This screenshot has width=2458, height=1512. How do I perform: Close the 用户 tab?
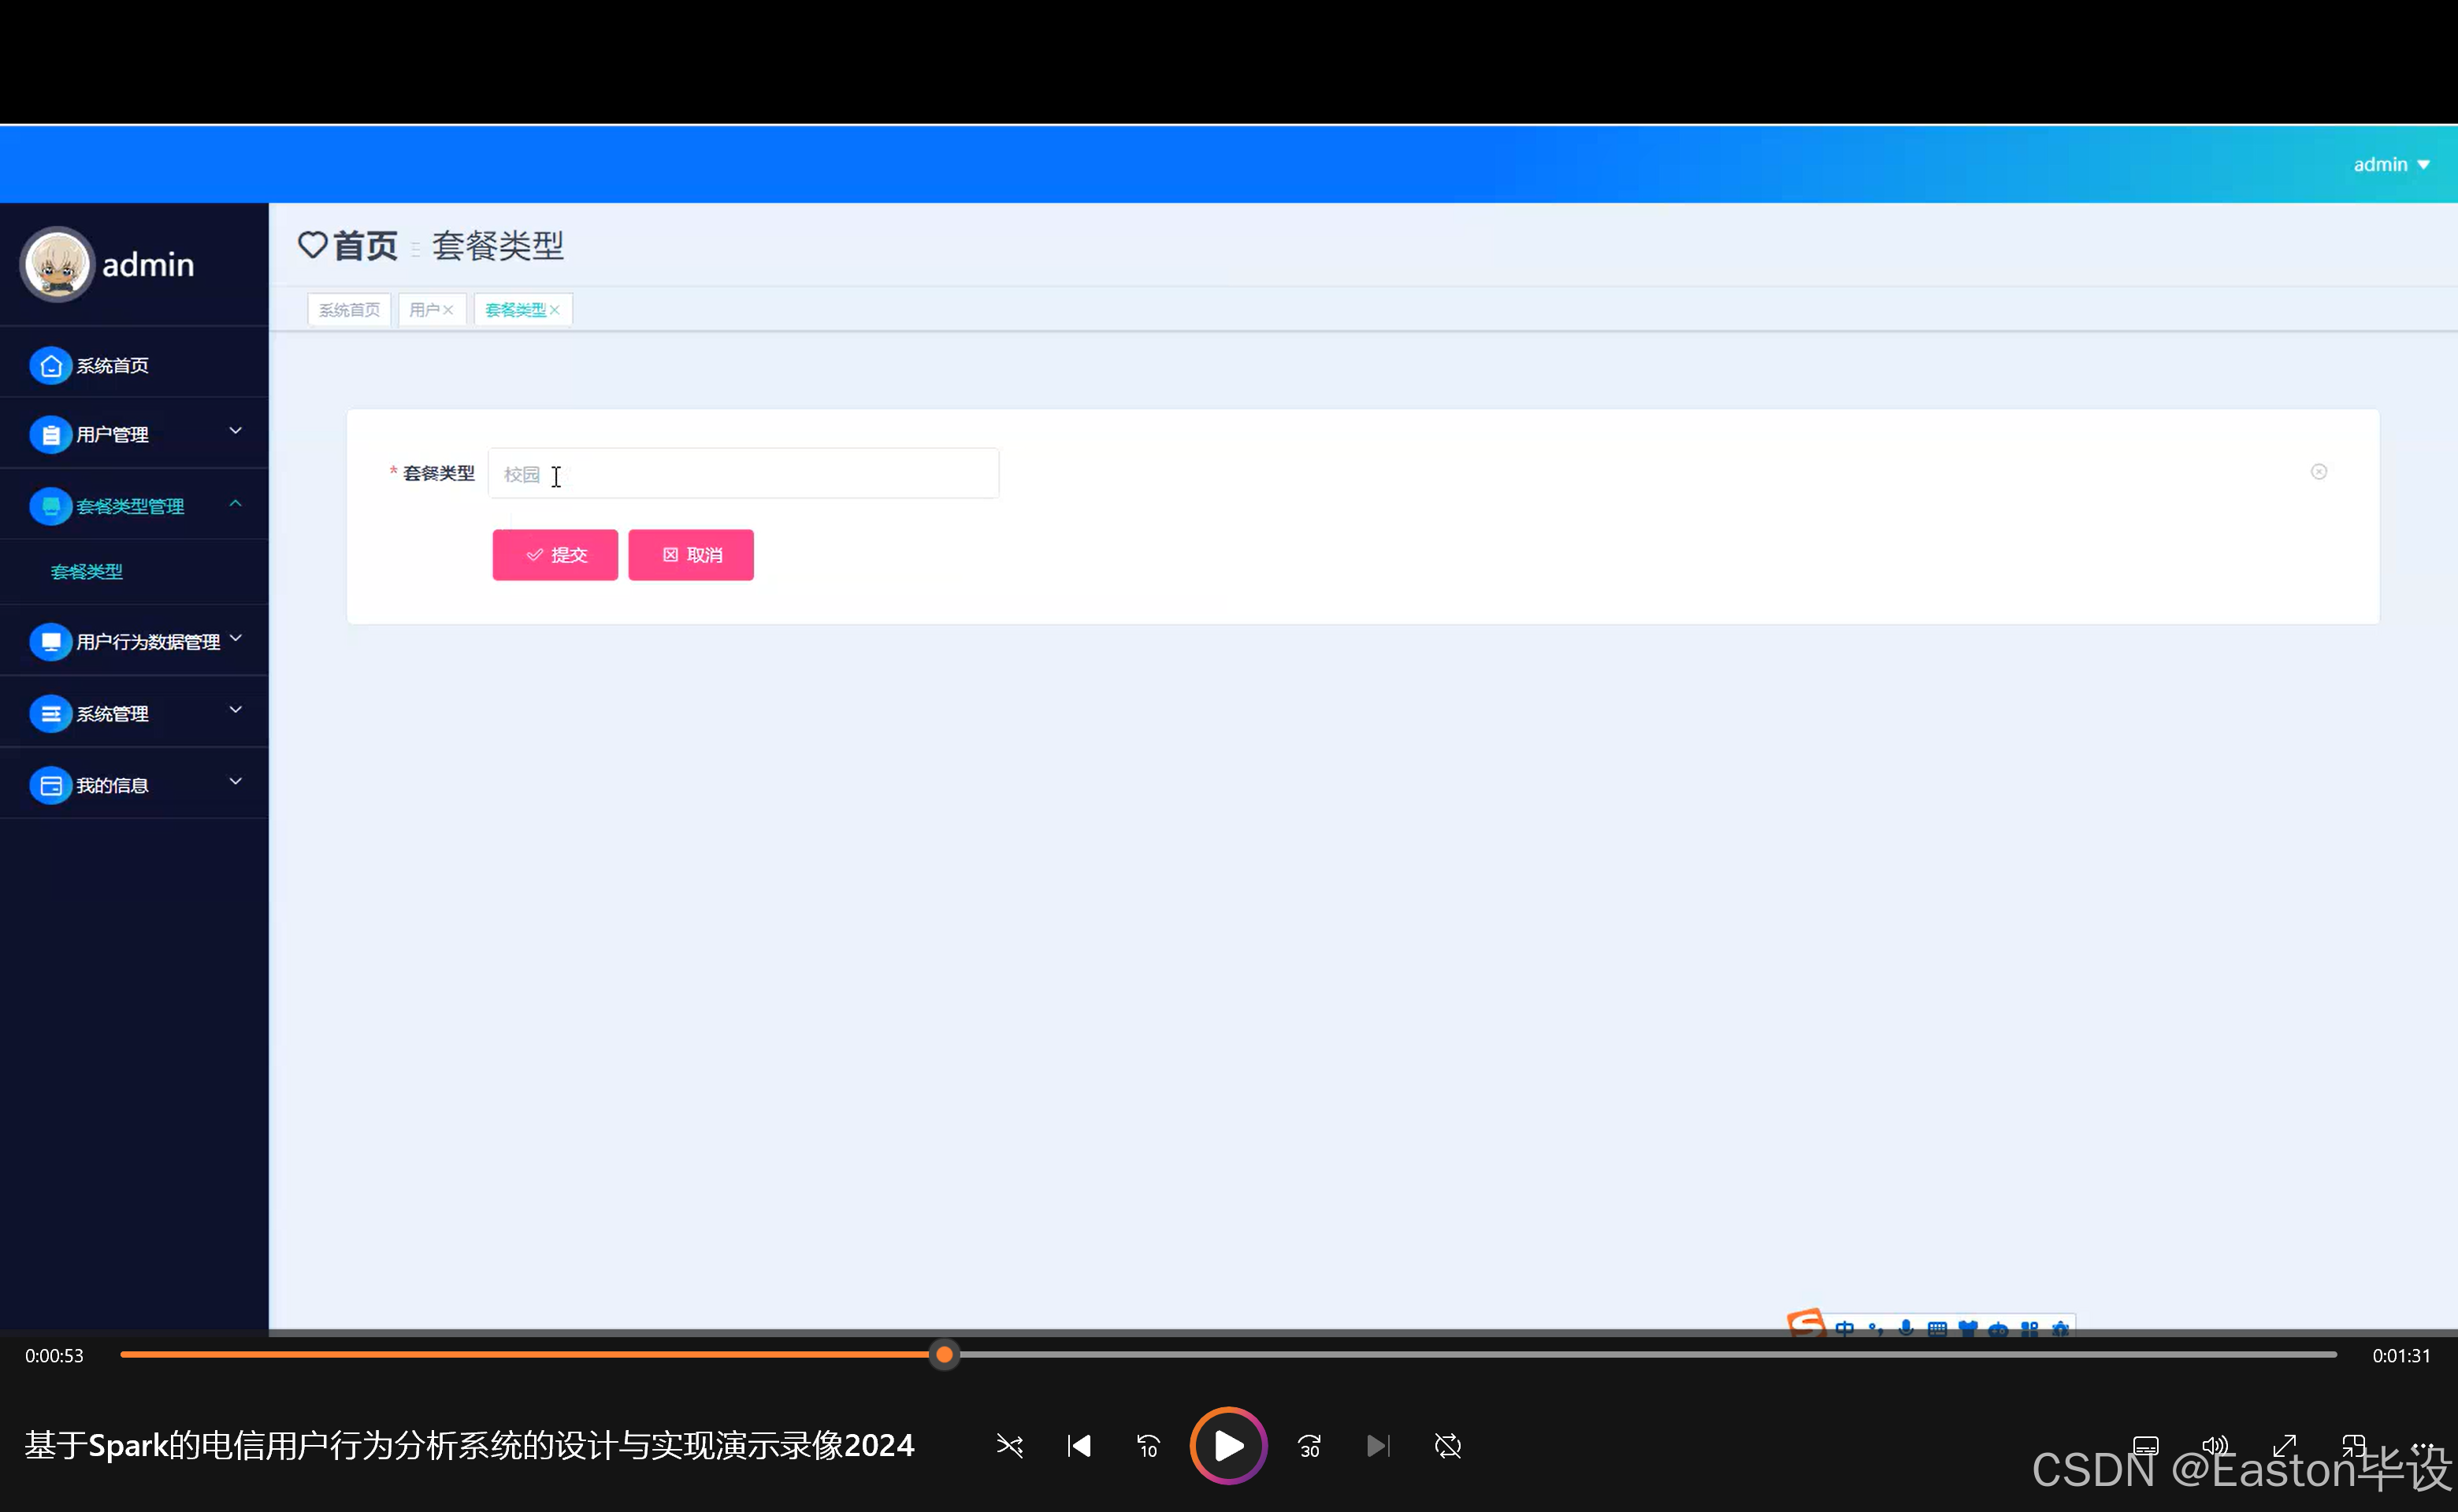point(448,310)
